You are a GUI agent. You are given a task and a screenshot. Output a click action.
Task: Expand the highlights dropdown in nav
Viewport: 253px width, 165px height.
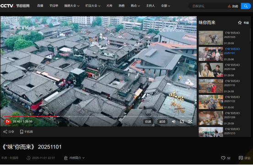[x=135, y=6]
